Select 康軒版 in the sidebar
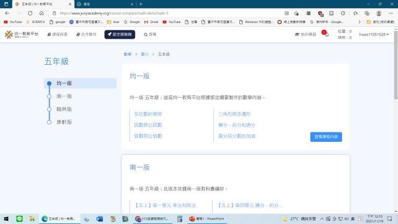 tap(64, 122)
